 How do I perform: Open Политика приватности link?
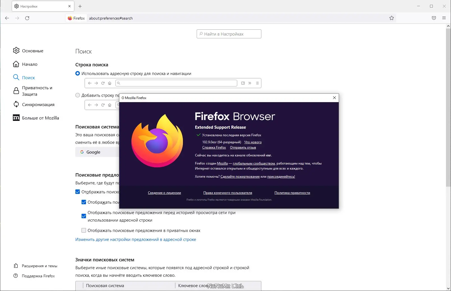point(292,193)
